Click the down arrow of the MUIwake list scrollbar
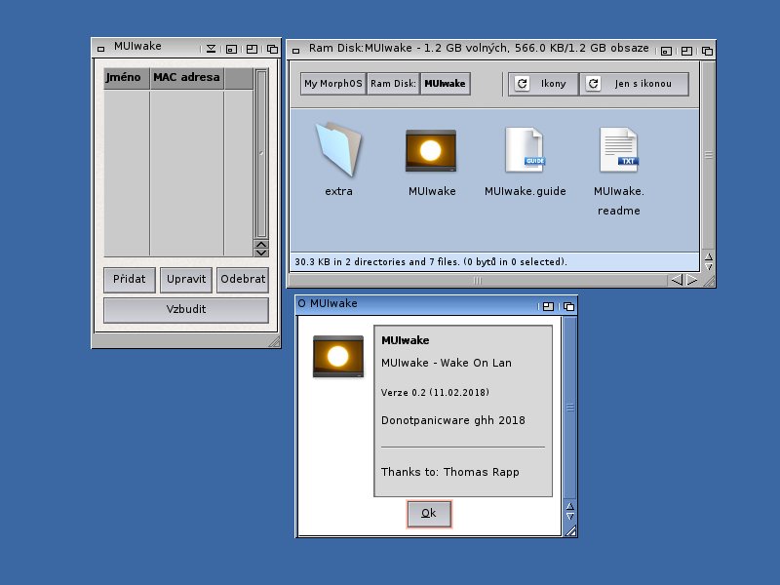 [x=260, y=253]
